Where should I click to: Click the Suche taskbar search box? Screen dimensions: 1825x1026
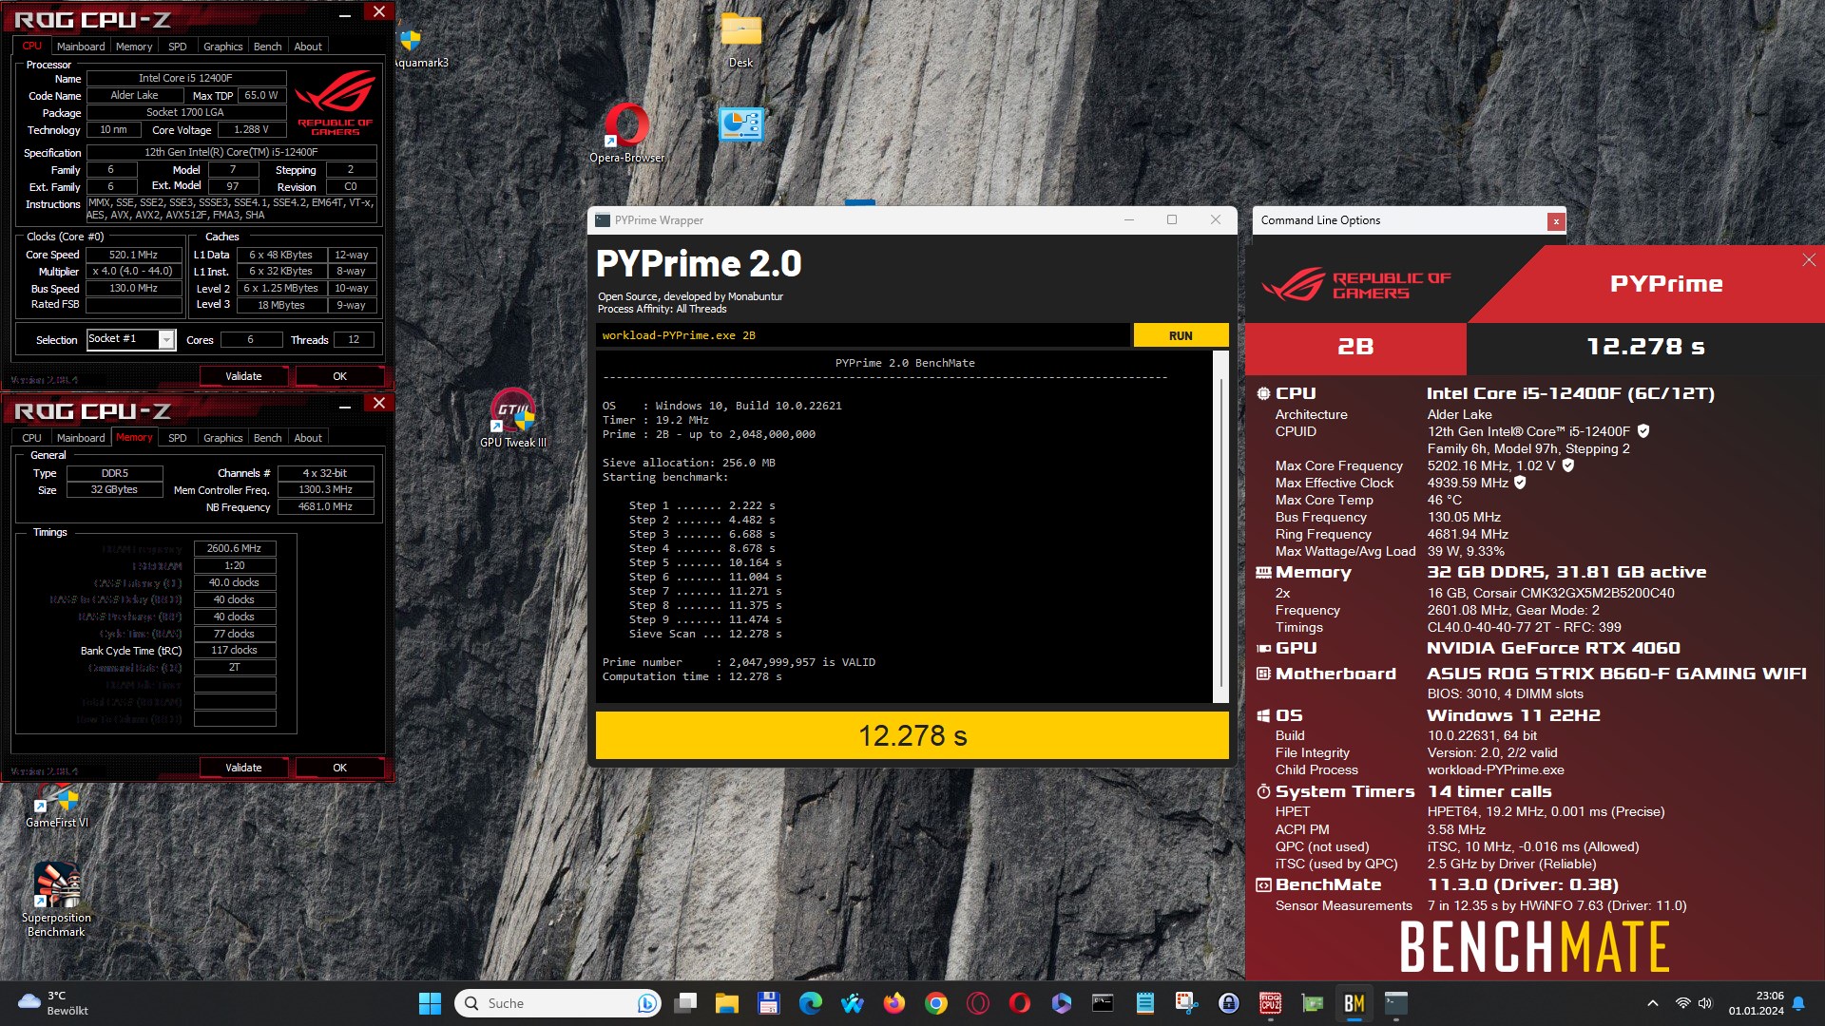pyautogui.click(x=559, y=1003)
